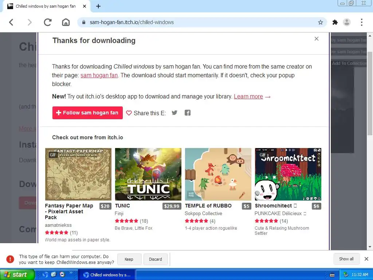373x280 pixels.
Task: Click the 11:32 AM system clock
Action: (x=360, y=275)
